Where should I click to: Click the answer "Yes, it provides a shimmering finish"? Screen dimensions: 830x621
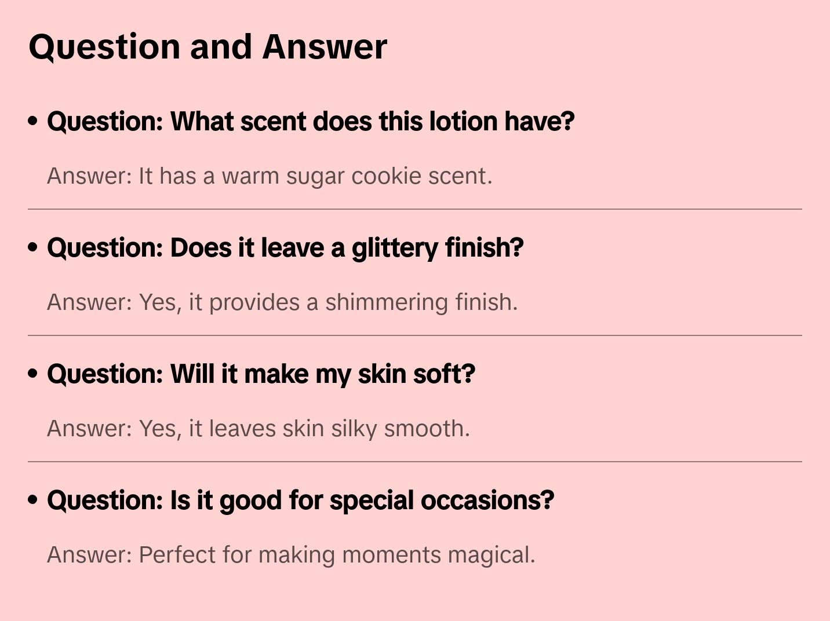pyautogui.click(x=282, y=302)
